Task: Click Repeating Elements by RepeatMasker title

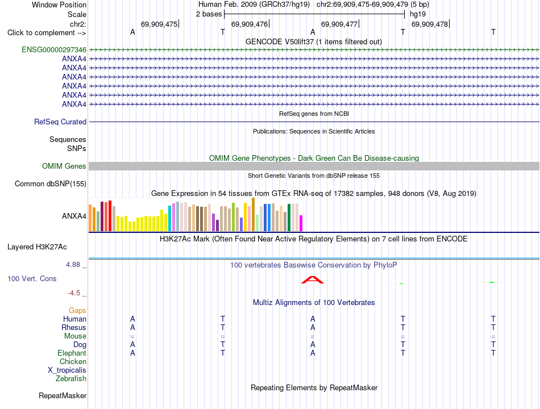Action: [314, 387]
